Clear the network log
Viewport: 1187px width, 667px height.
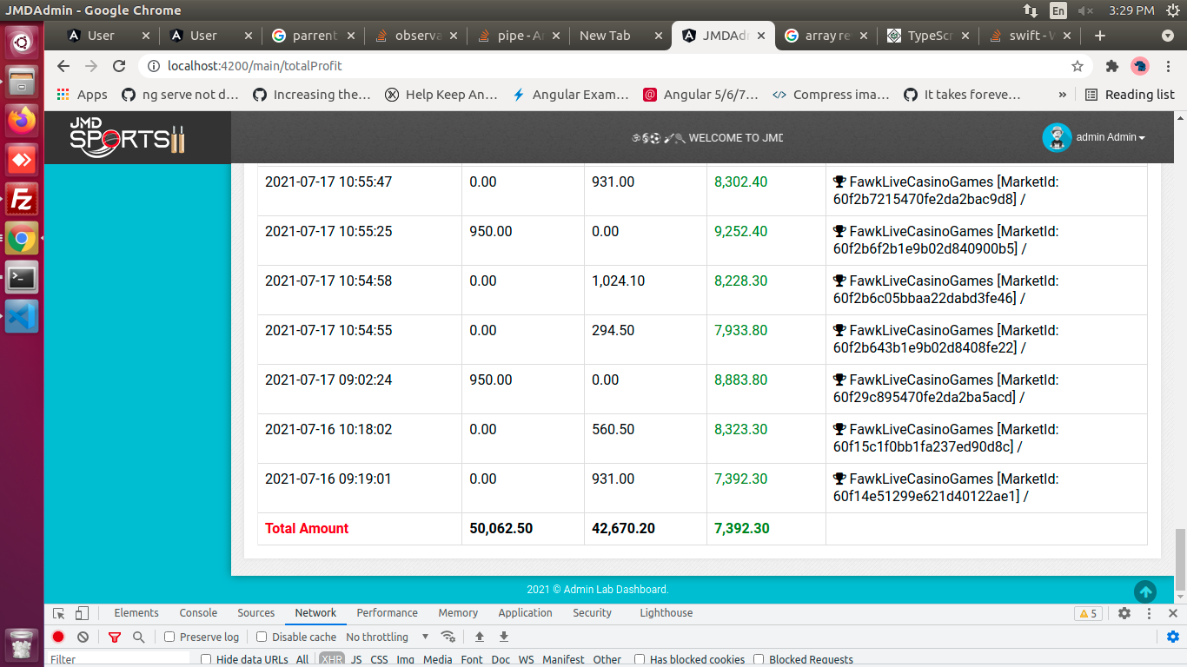click(83, 637)
